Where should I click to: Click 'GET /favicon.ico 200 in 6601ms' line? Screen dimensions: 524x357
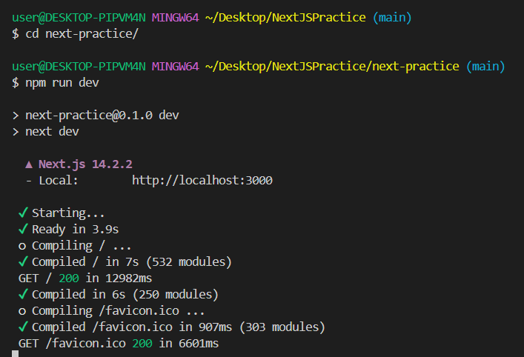[x=119, y=344]
